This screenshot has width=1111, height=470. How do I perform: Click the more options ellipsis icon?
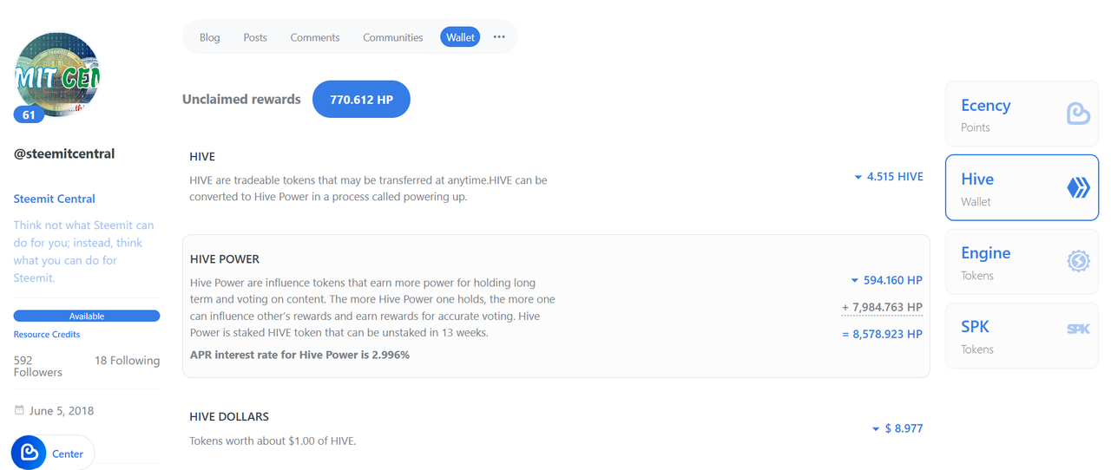coord(499,37)
